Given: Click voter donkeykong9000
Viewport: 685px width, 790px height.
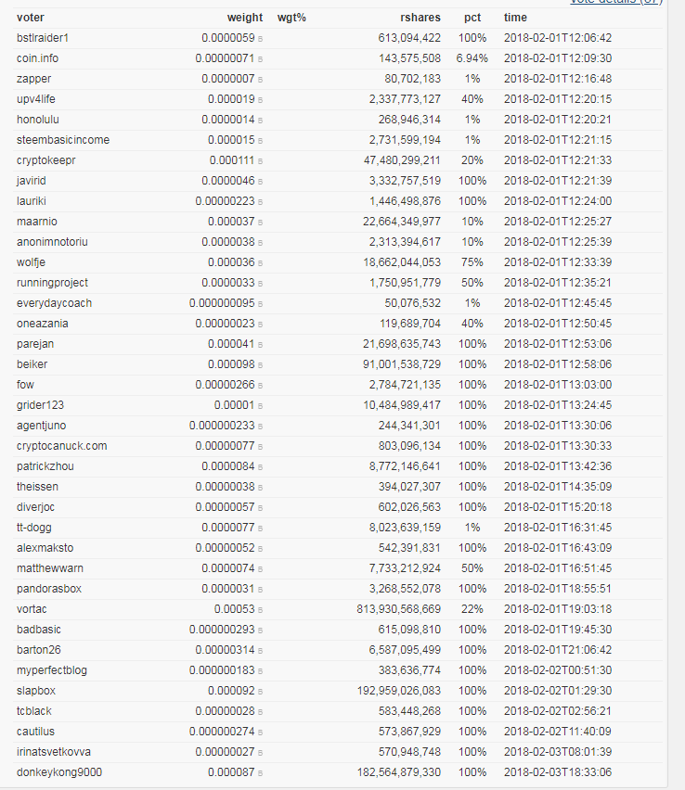Looking at the screenshot, I should [x=59, y=772].
